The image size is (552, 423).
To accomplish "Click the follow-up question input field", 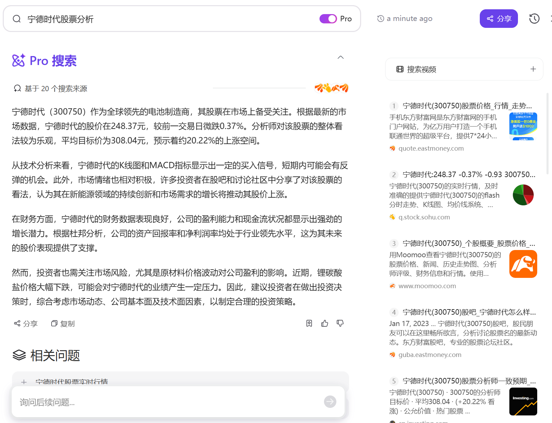I will [x=169, y=402].
